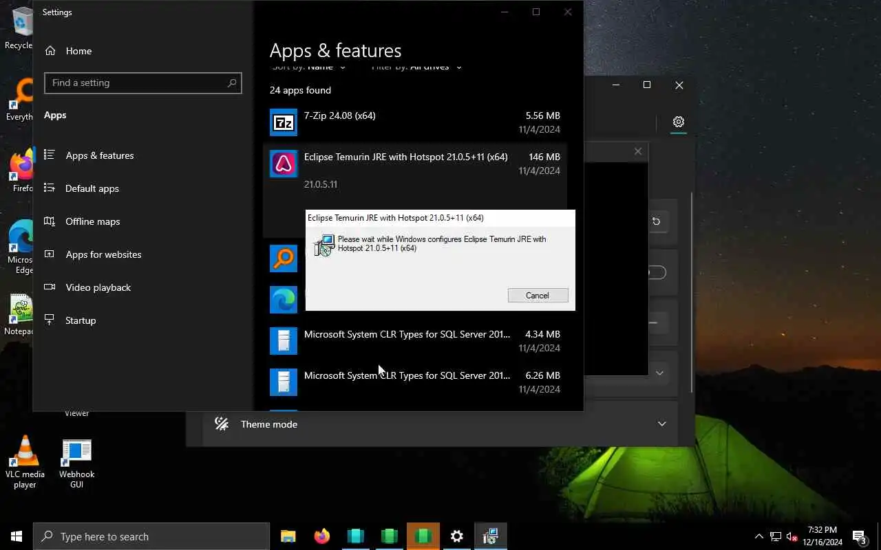
Task: Click the installer dialog title bar
Action: tap(440, 218)
